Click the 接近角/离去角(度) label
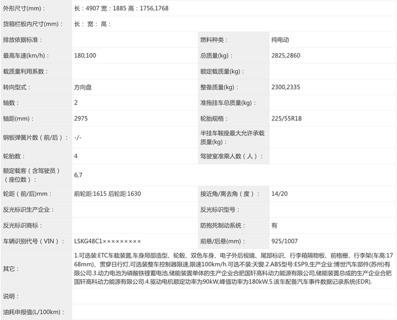The image size is (397, 320). point(230,194)
